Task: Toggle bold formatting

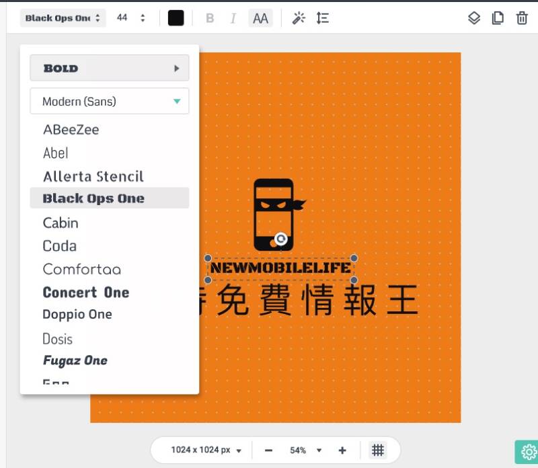Action: pyautogui.click(x=210, y=18)
